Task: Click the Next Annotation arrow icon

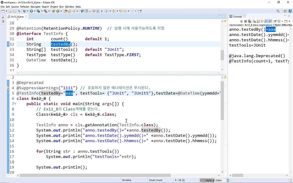Action: tap(106, 11)
